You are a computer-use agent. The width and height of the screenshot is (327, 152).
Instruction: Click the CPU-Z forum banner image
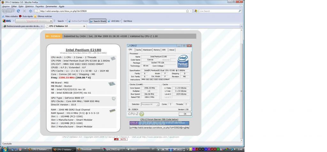click(159, 123)
